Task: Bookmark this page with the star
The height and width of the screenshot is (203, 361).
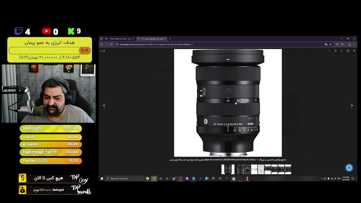Action: [331, 44]
